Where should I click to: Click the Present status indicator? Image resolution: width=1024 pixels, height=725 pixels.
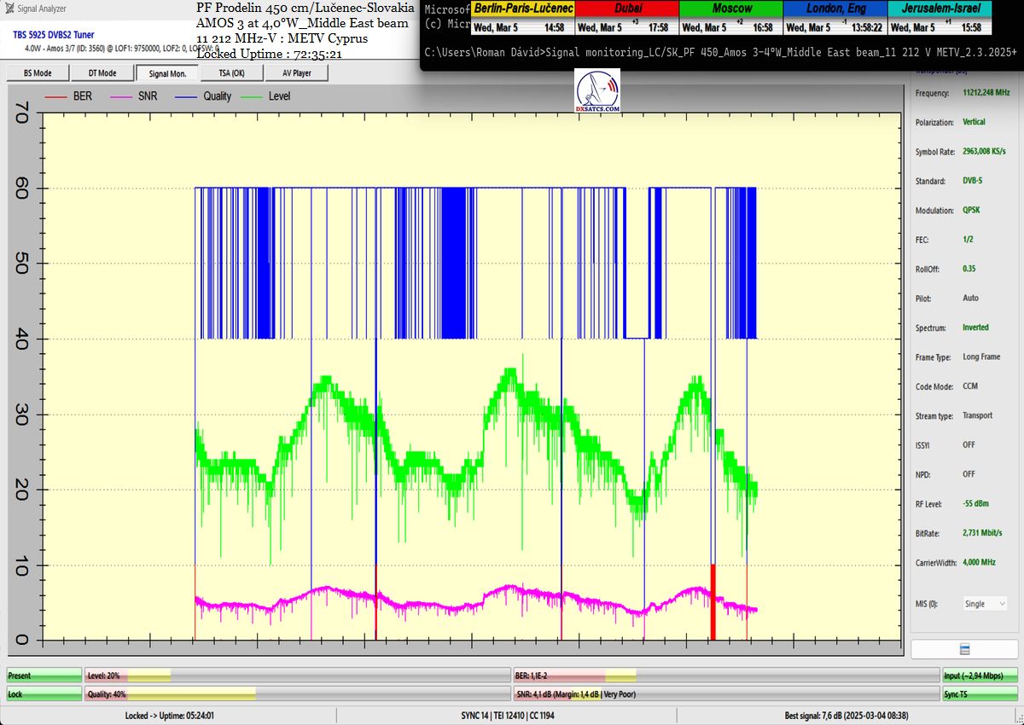tap(44, 676)
